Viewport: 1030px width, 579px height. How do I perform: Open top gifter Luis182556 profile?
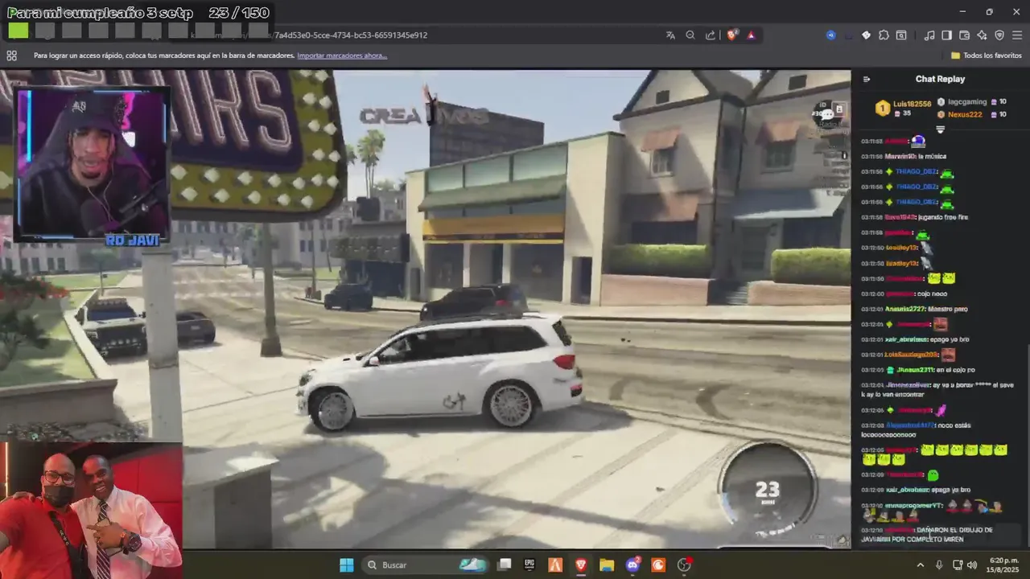(903, 109)
